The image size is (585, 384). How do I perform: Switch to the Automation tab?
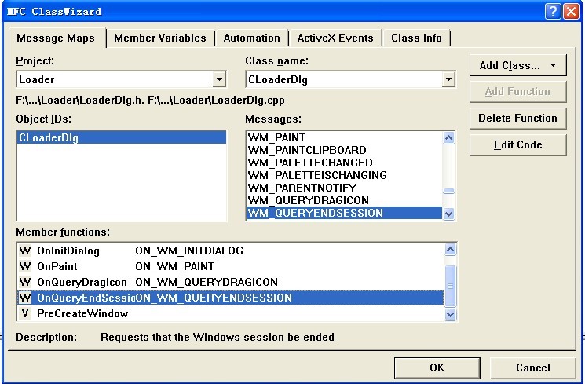pyautogui.click(x=252, y=38)
